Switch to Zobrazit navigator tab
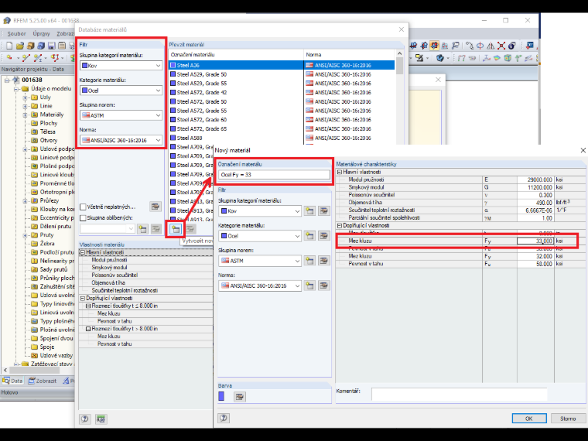The image size is (588, 441). point(43,381)
